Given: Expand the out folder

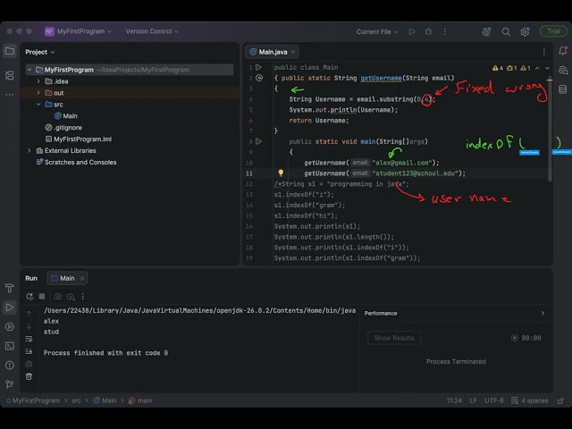Looking at the screenshot, I should [x=38, y=93].
